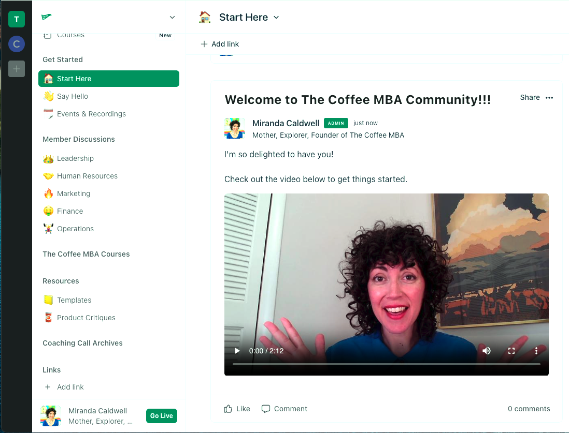Click the 0:00 / 2:12 video time display
The height and width of the screenshot is (433, 569).
[x=266, y=351]
